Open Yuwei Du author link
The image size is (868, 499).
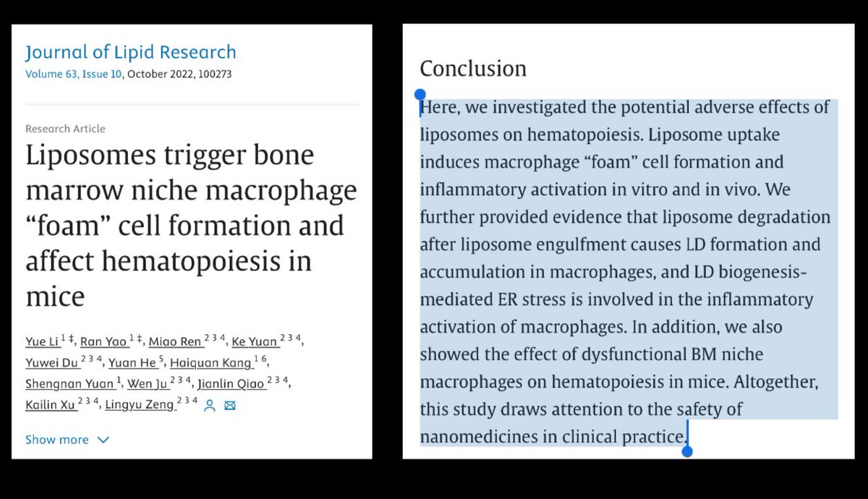point(50,363)
